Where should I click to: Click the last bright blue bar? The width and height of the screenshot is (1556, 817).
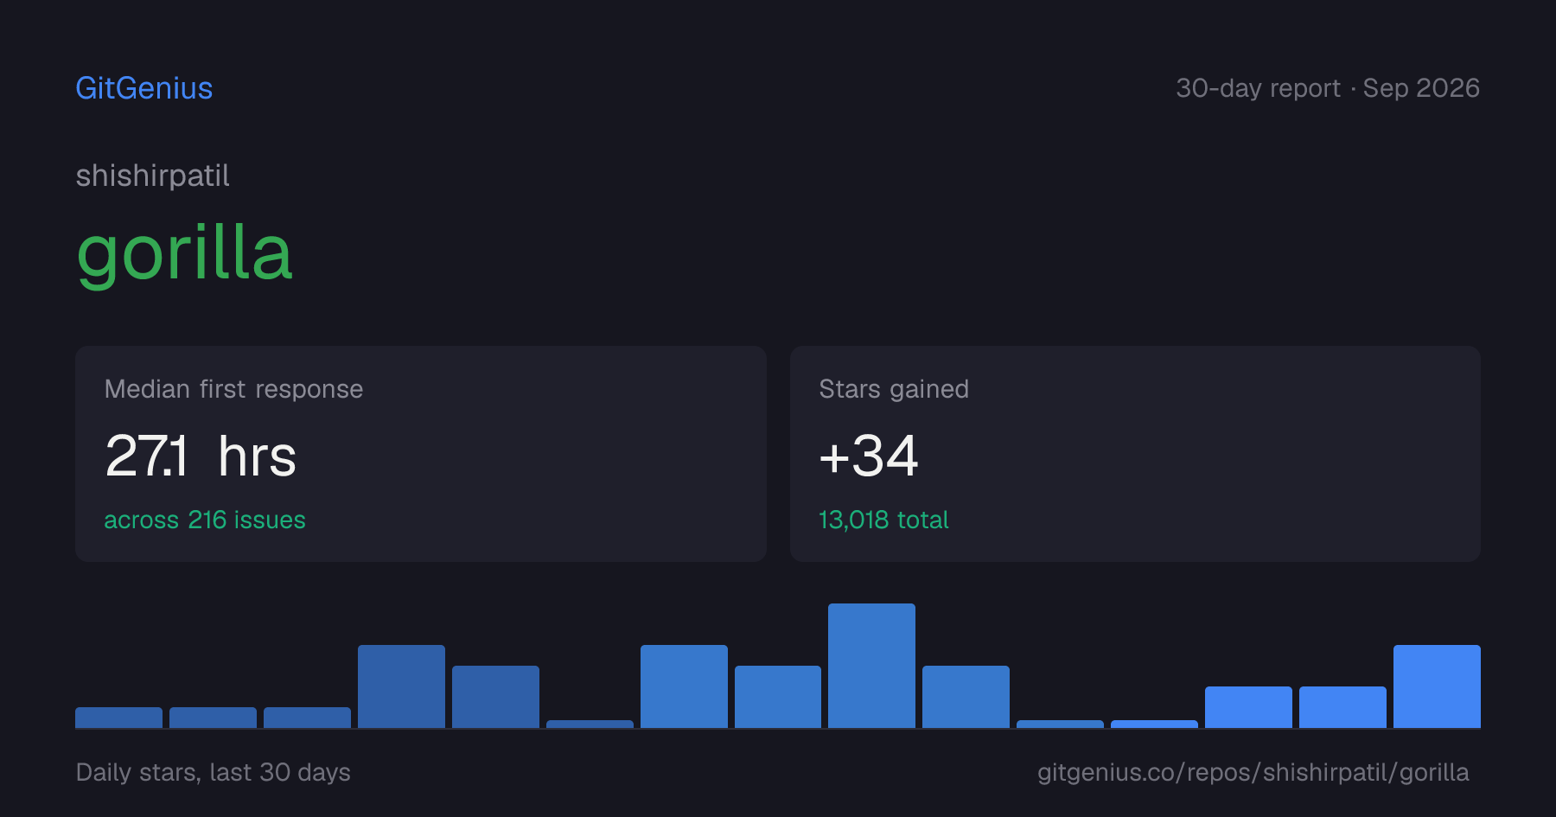[1437, 686]
